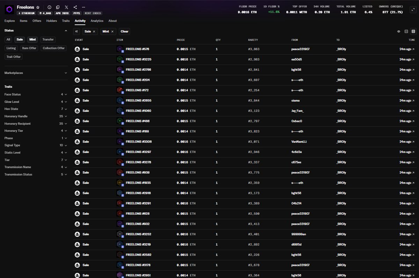Go to the Traits tab
Viewport: 419px width, 278px height.
(66, 21)
